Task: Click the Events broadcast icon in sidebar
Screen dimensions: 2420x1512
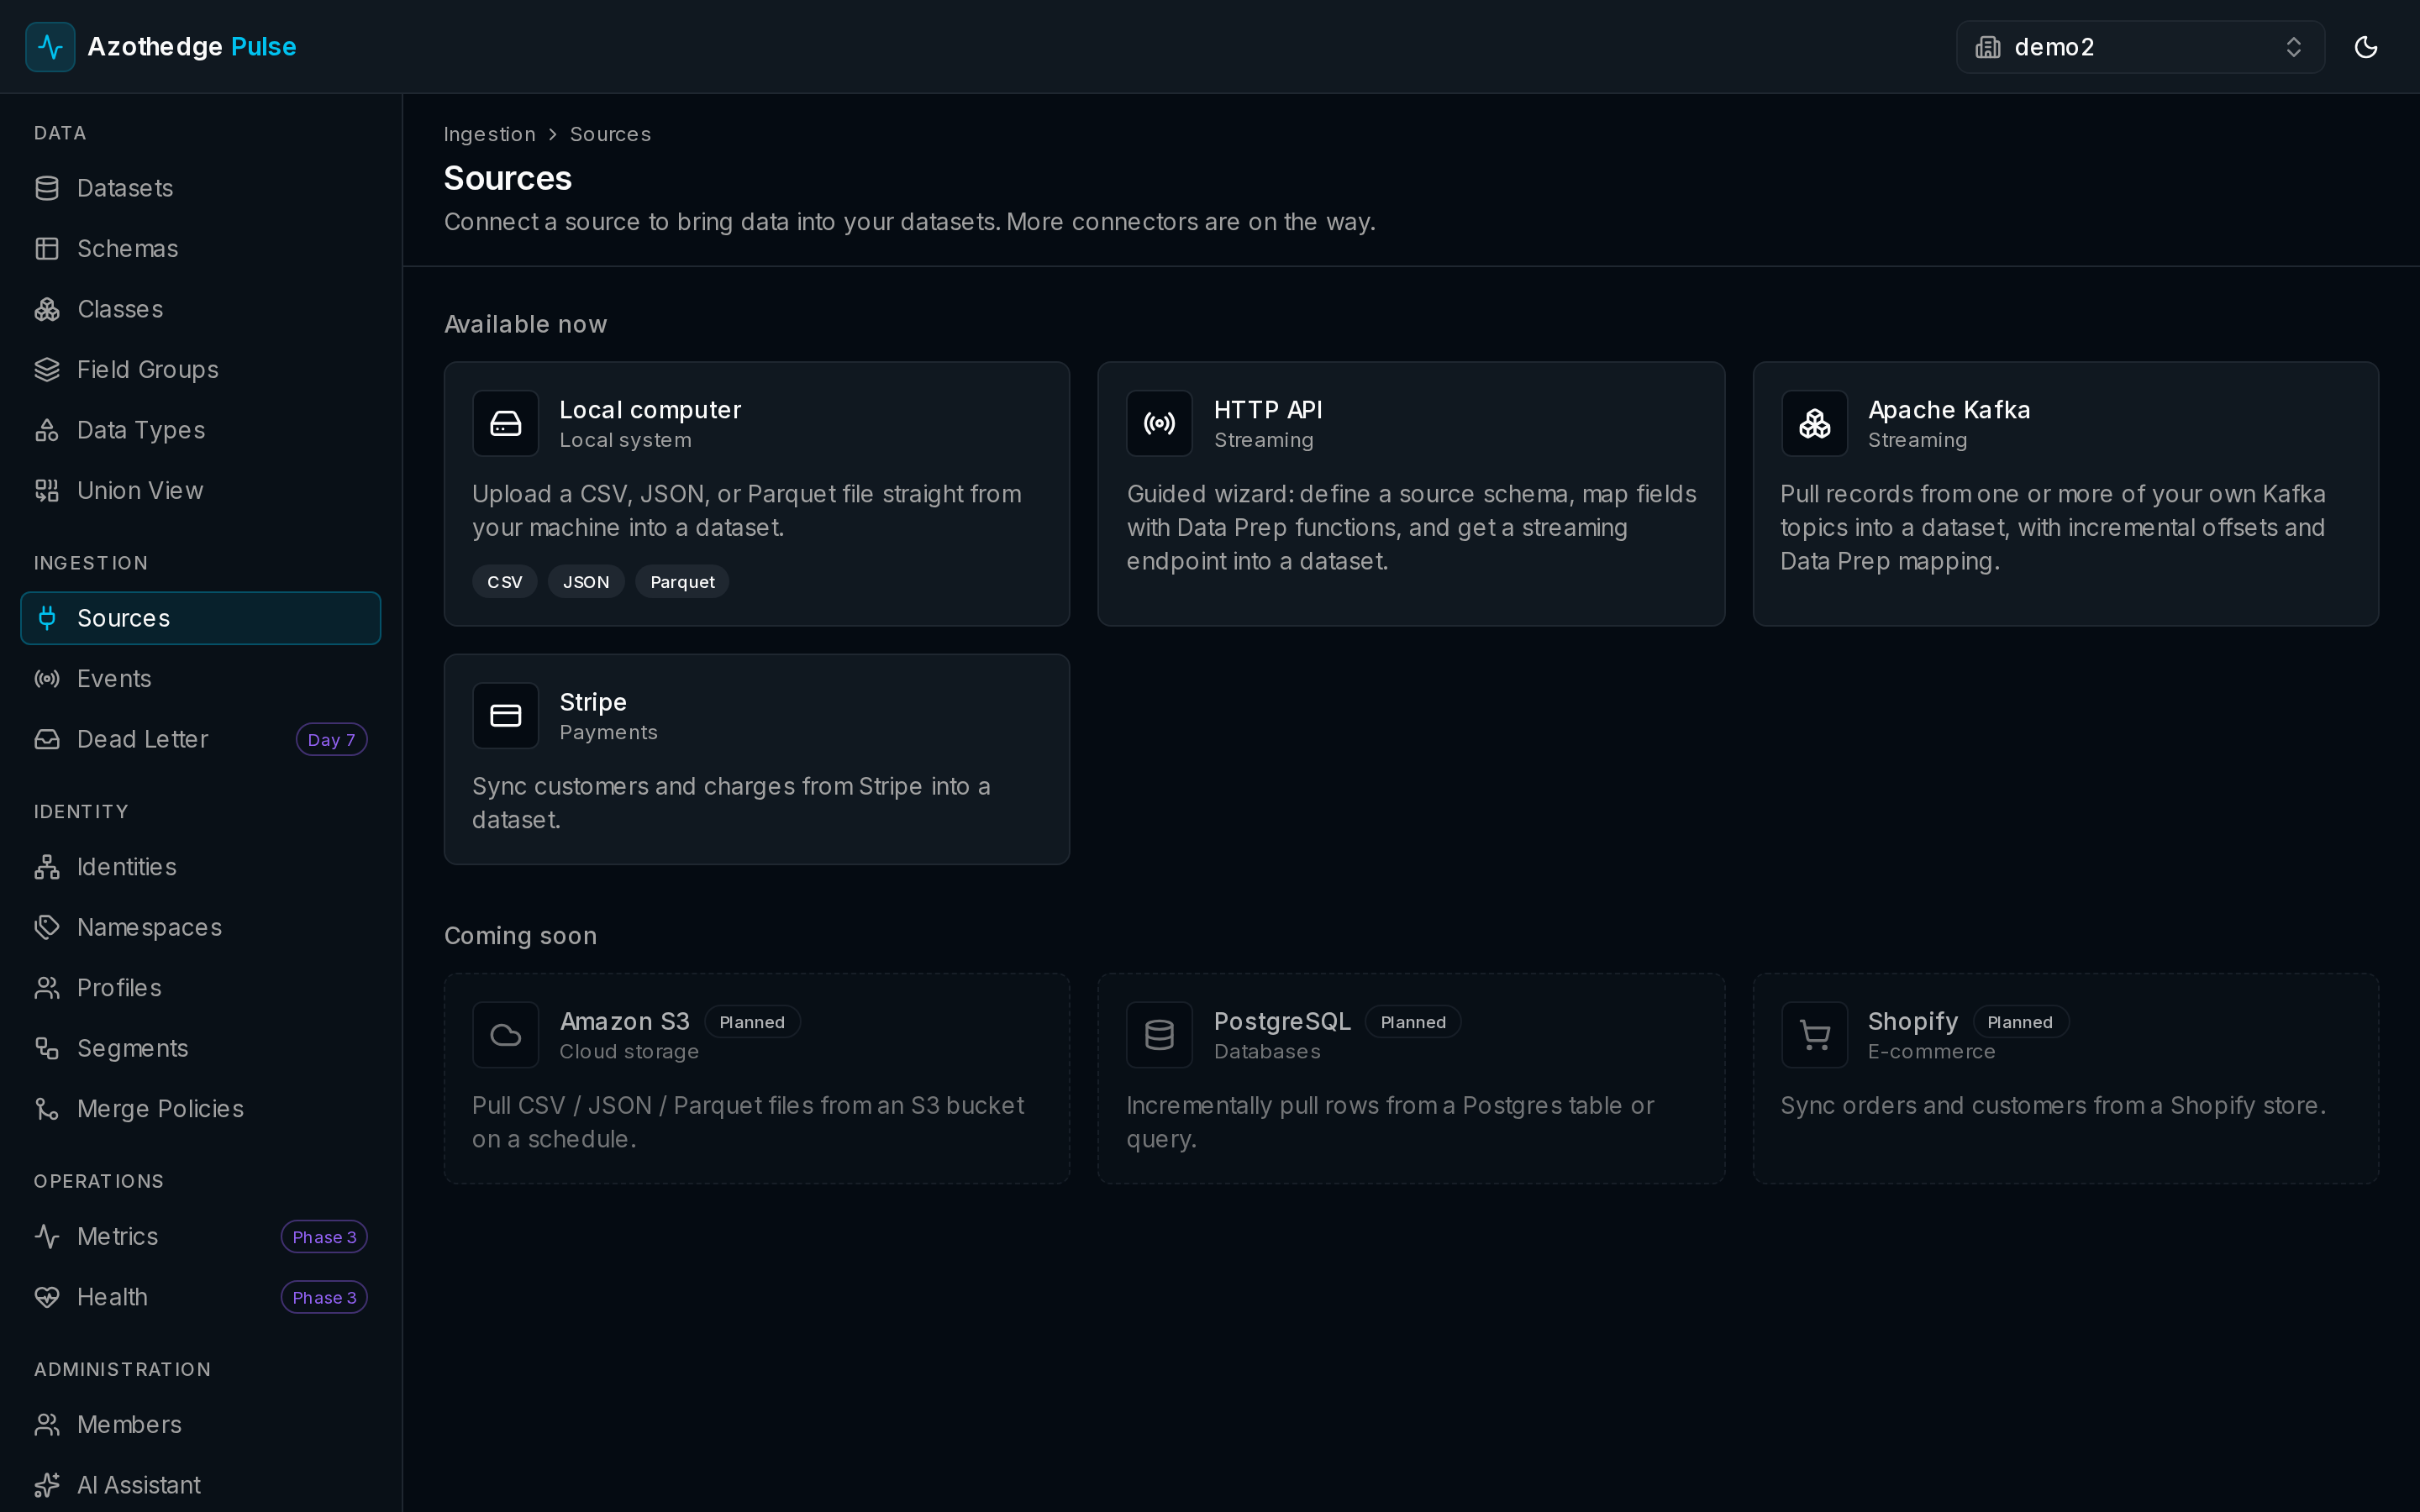Action: pos(47,679)
